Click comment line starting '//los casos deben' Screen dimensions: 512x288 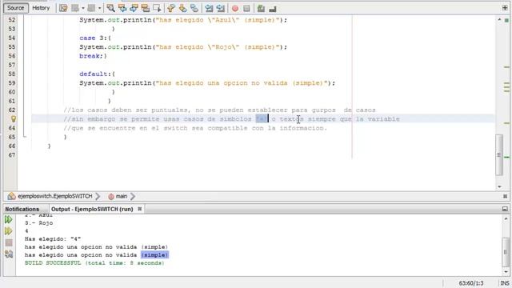click(219, 110)
